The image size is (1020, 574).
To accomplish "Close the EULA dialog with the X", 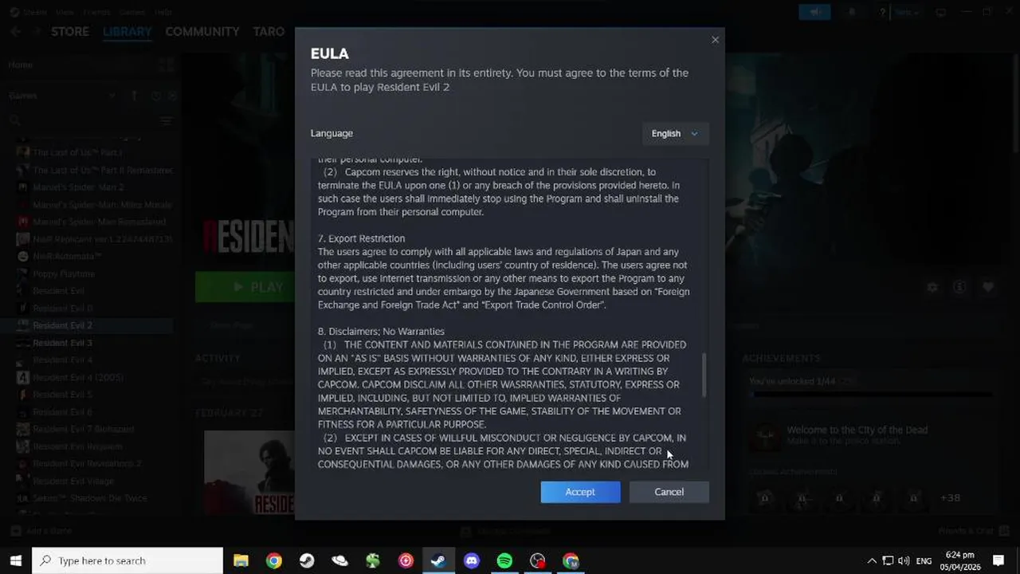I will pyautogui.click(x=715, y=40).
